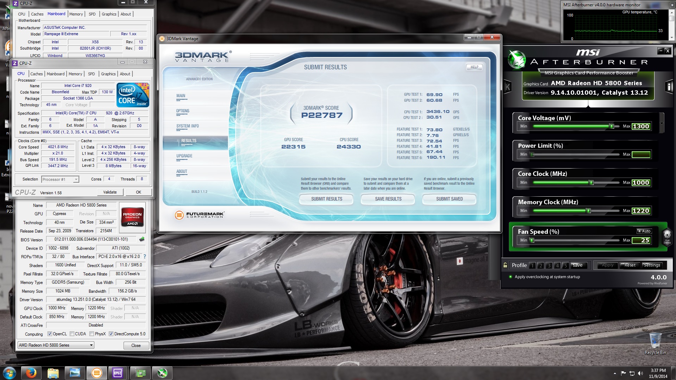This screenshot has height=380, width=676.
Task: Open Firefox from the taskbar
Action: (x=31, y=373)
